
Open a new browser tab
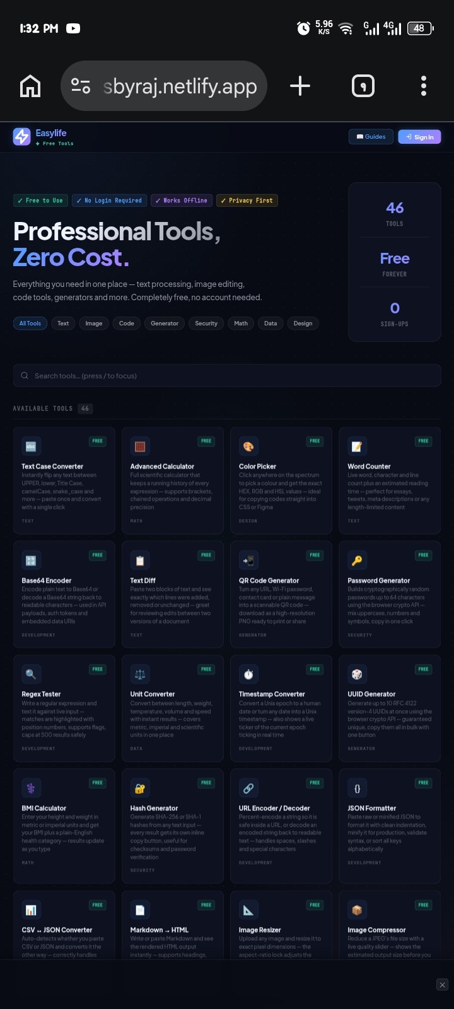[x=300, y=86]
